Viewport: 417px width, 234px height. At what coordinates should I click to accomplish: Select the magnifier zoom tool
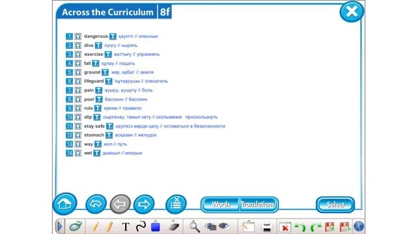click(194, 227)
